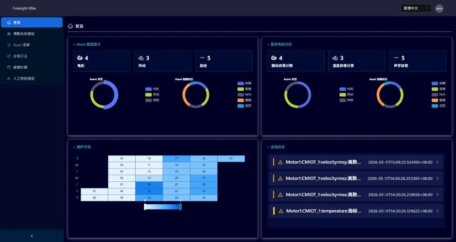
Task: Toggle 其他 legend in 整体电机分析 panel
Action: 346,100
